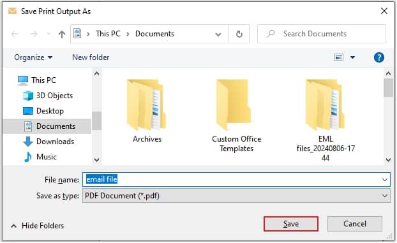Collapse with Hide Folders
This screenshot has width=397, height=243.
click(x=37, y=225)
